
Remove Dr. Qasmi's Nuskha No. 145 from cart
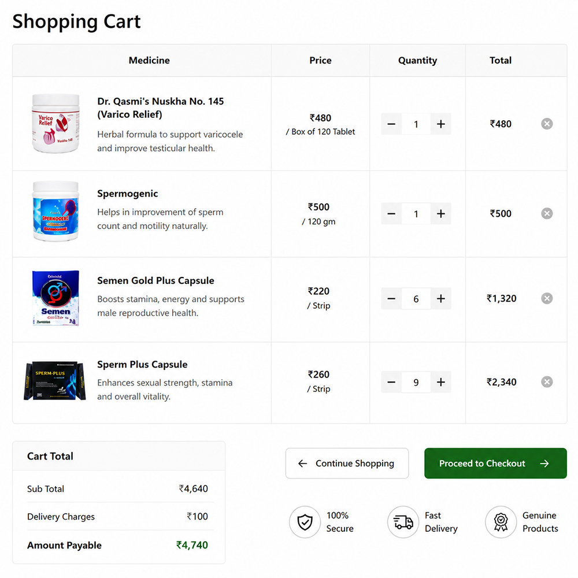click(x=547, y=124)
